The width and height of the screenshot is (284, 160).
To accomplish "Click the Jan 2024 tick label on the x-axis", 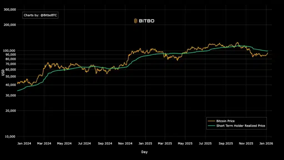I will [x=24, y=143].
